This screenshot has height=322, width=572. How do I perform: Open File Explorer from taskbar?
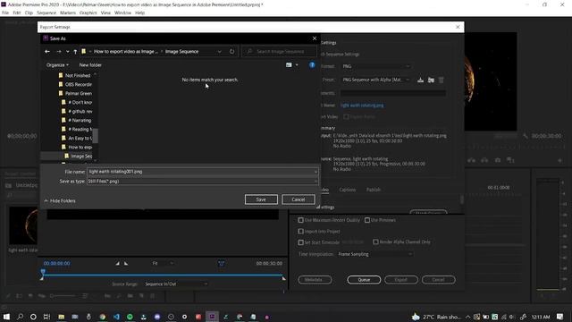(62, 317)
